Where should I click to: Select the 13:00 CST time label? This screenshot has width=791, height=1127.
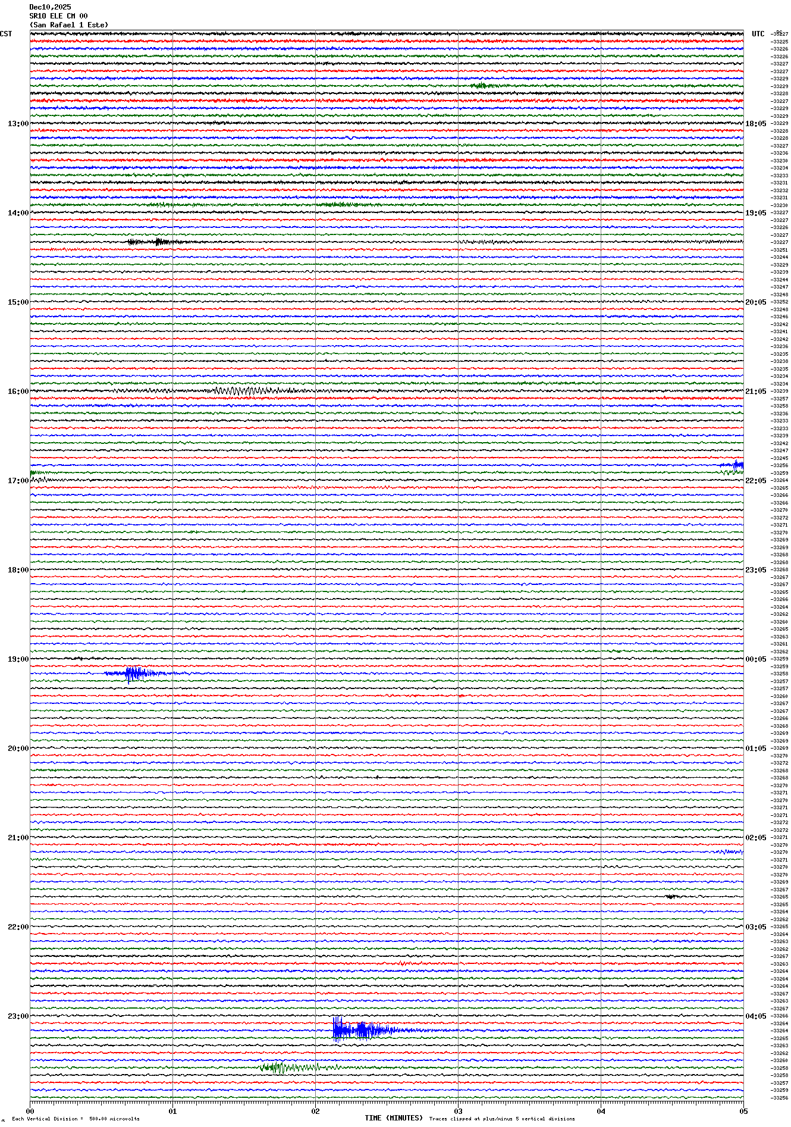click(18, 124)
